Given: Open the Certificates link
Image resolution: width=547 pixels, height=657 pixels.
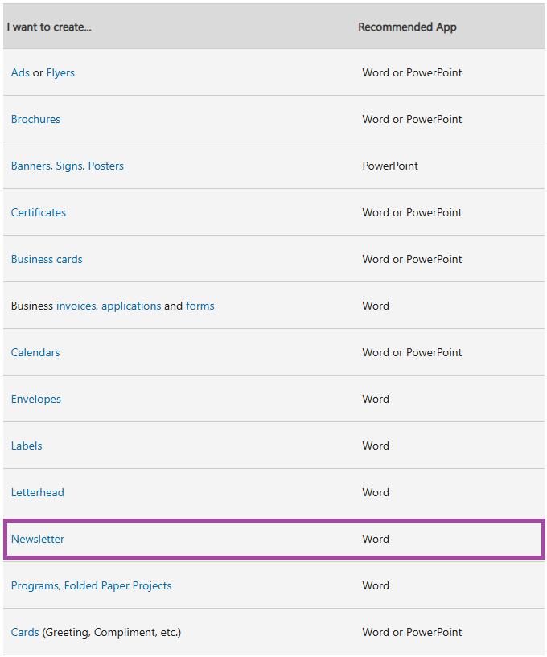Looking at the screenshot, I should [39, 212].
